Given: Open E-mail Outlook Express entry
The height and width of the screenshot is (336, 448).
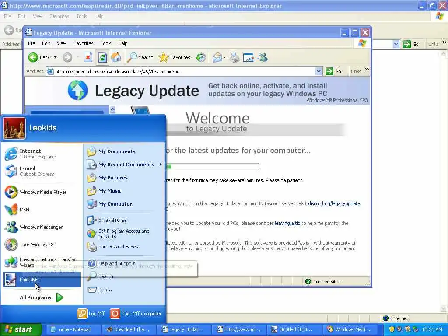Looking at the screenshot, I should tap(42, 171).
